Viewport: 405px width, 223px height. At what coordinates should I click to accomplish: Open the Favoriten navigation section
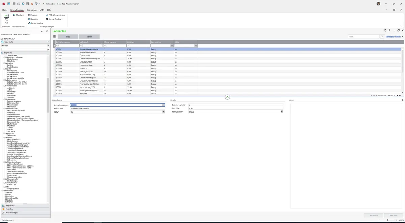[x=25, y=209]
